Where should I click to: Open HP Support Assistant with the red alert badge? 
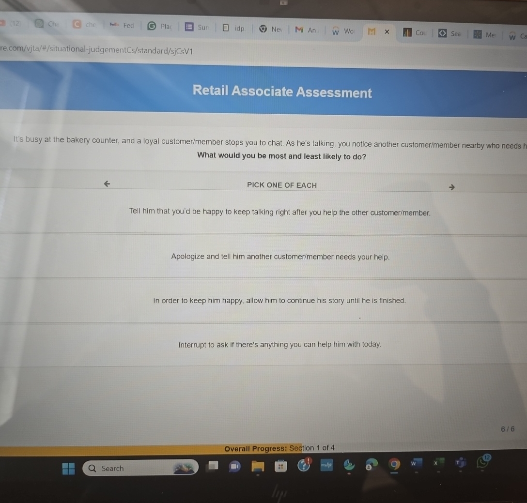[304, 465]
